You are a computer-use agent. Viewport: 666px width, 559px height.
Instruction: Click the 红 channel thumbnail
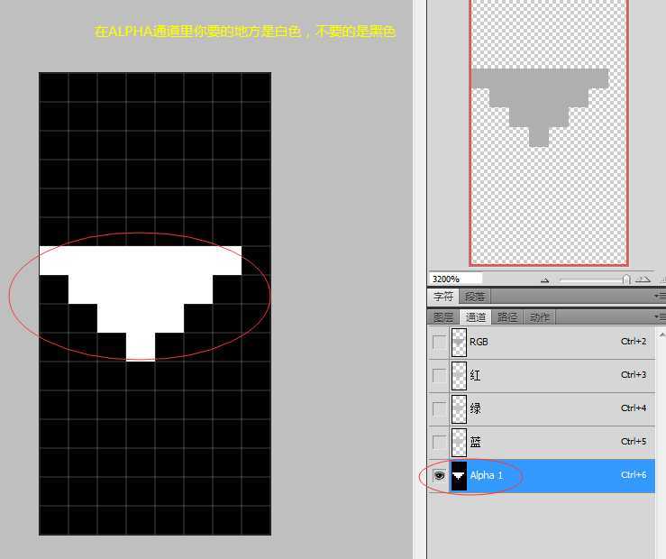[459, 375]
